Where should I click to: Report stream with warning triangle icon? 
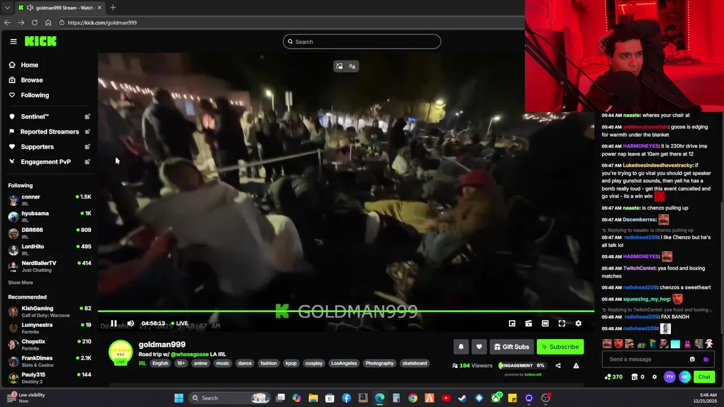pyautogui.click(x=576, y=366)
